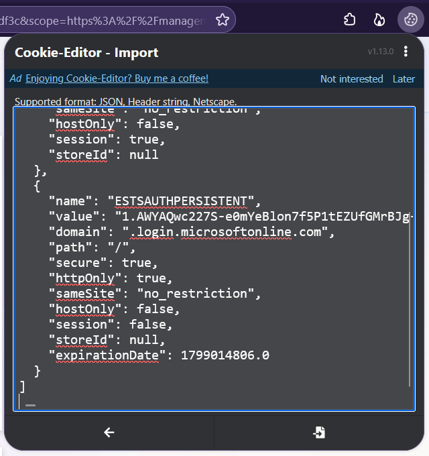Click the textarea vertical scrollbar
429x456 pixels.
410,300
